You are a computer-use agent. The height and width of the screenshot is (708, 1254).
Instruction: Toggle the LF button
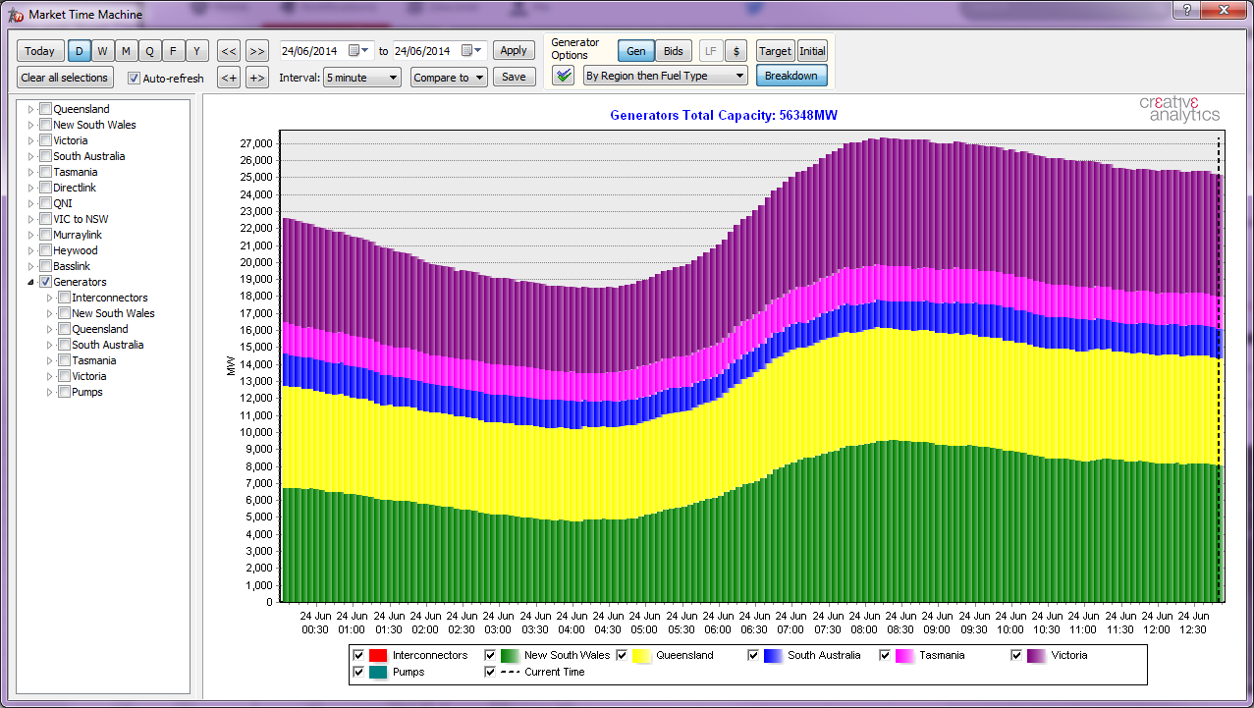pyautogui.click(x=711, y=51)
